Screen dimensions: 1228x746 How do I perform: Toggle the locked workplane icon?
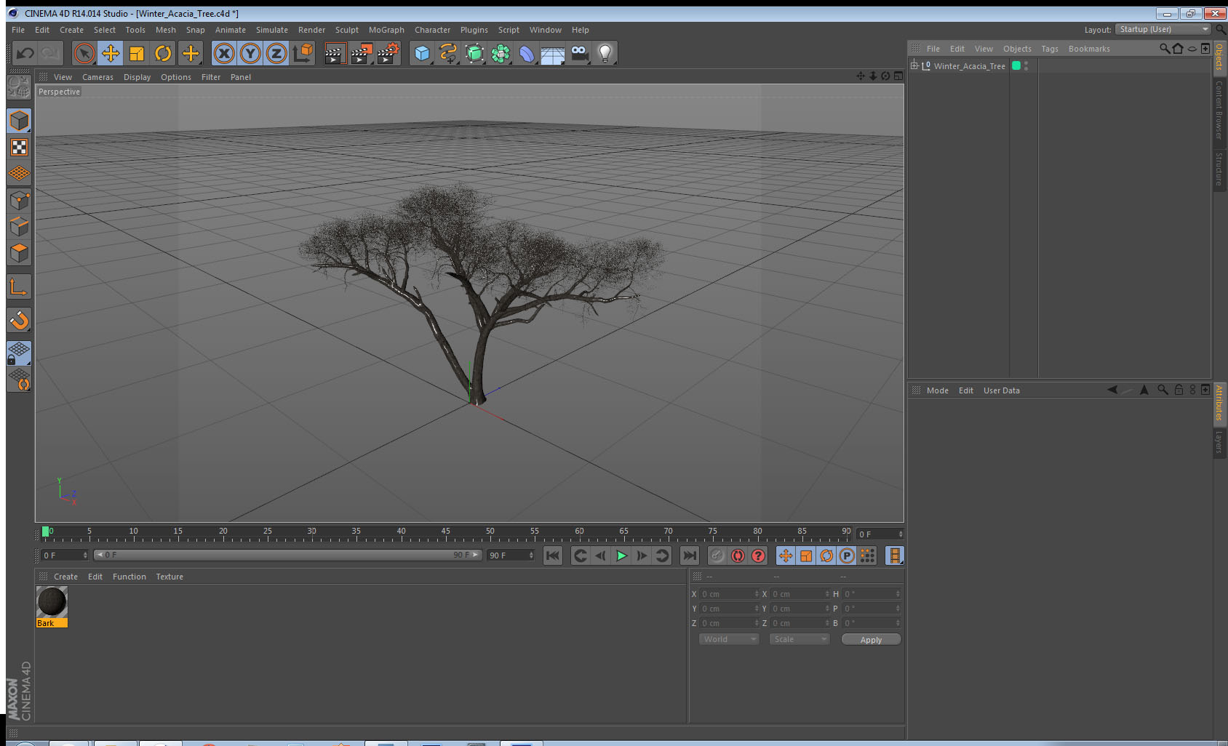click(19, 353)
